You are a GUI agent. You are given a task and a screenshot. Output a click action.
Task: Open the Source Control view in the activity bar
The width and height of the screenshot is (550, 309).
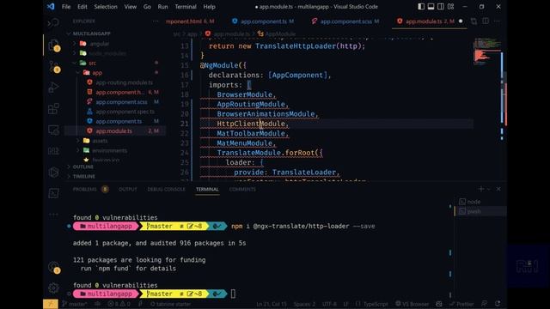[x=53, y=67]
